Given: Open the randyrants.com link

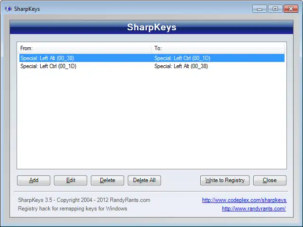Looking at the screenshot, I should pyautogui.click(x=254, y=209).
